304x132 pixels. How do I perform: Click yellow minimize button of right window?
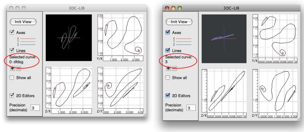173,8
